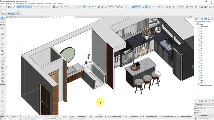This screenshot has width=214, height=120.
Task: Open the Документ menu
Action: [32, 4]
